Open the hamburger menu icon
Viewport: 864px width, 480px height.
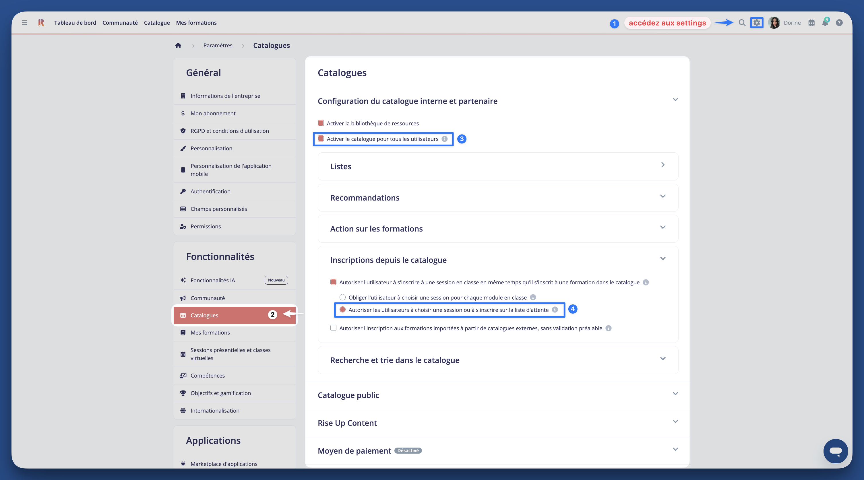(x=24, y=23)
